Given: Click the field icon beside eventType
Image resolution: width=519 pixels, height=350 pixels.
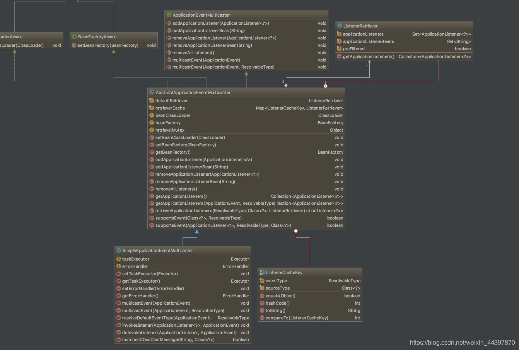Looking at the screenshot, I should coord(262,281).
